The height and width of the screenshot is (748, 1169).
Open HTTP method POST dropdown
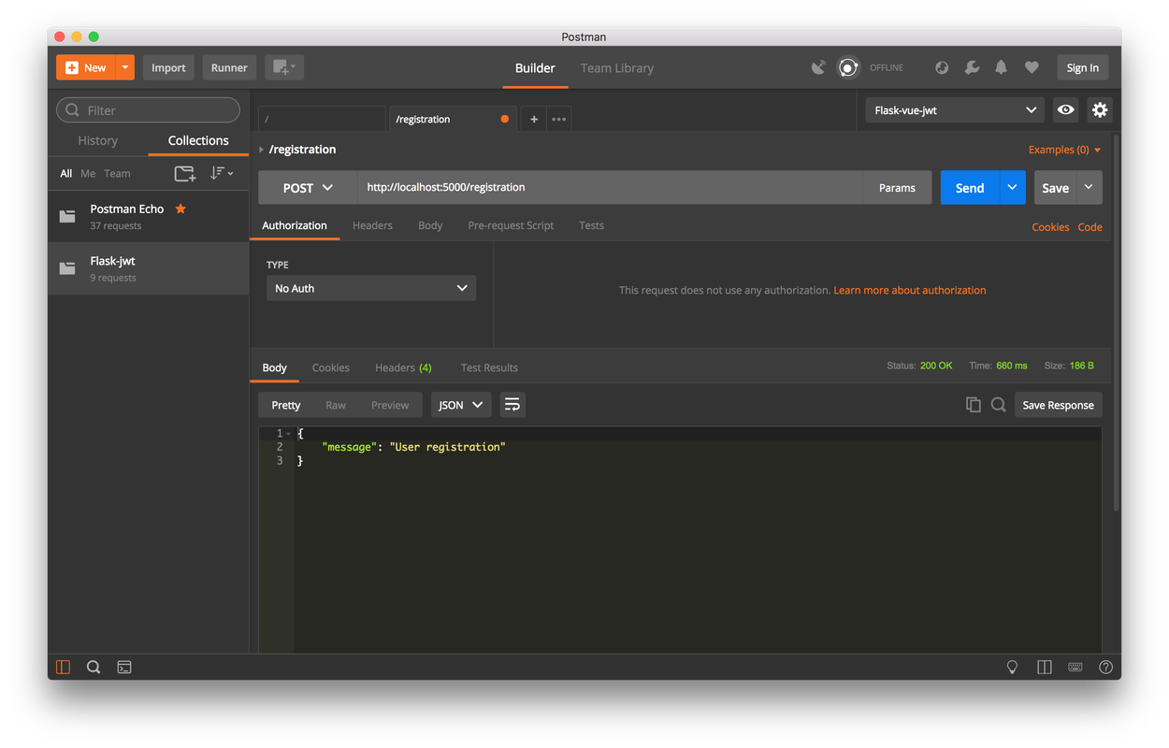(x=308, y=188)
